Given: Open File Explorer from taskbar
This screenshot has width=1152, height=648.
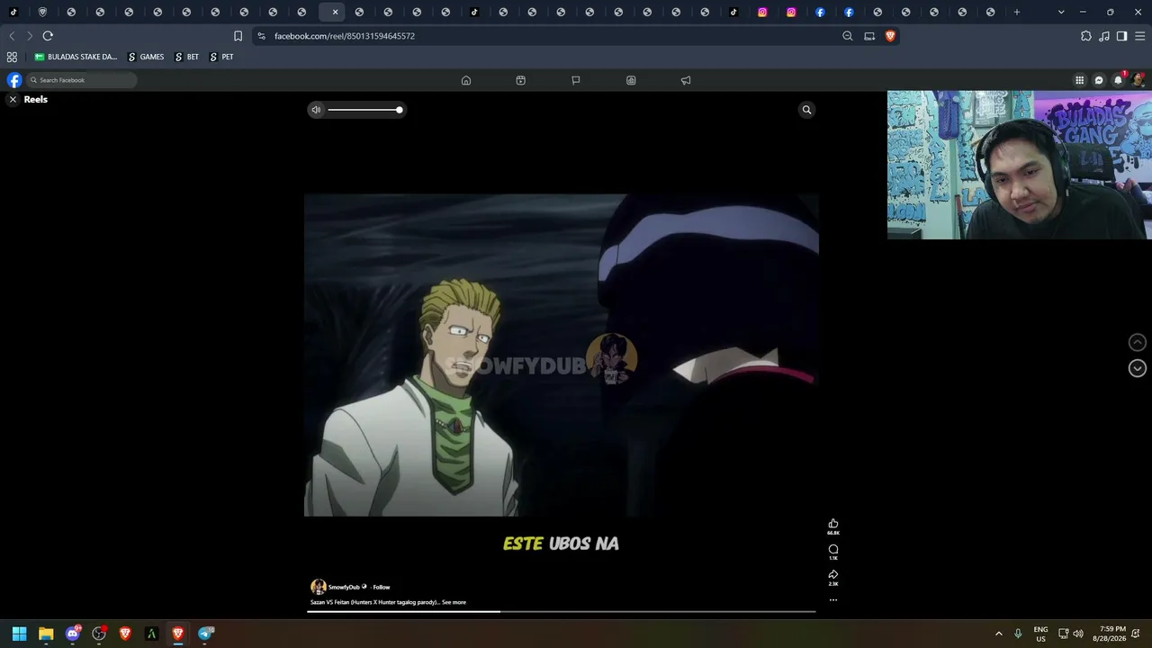Looking at the screenshot, I should coord(46,634).
